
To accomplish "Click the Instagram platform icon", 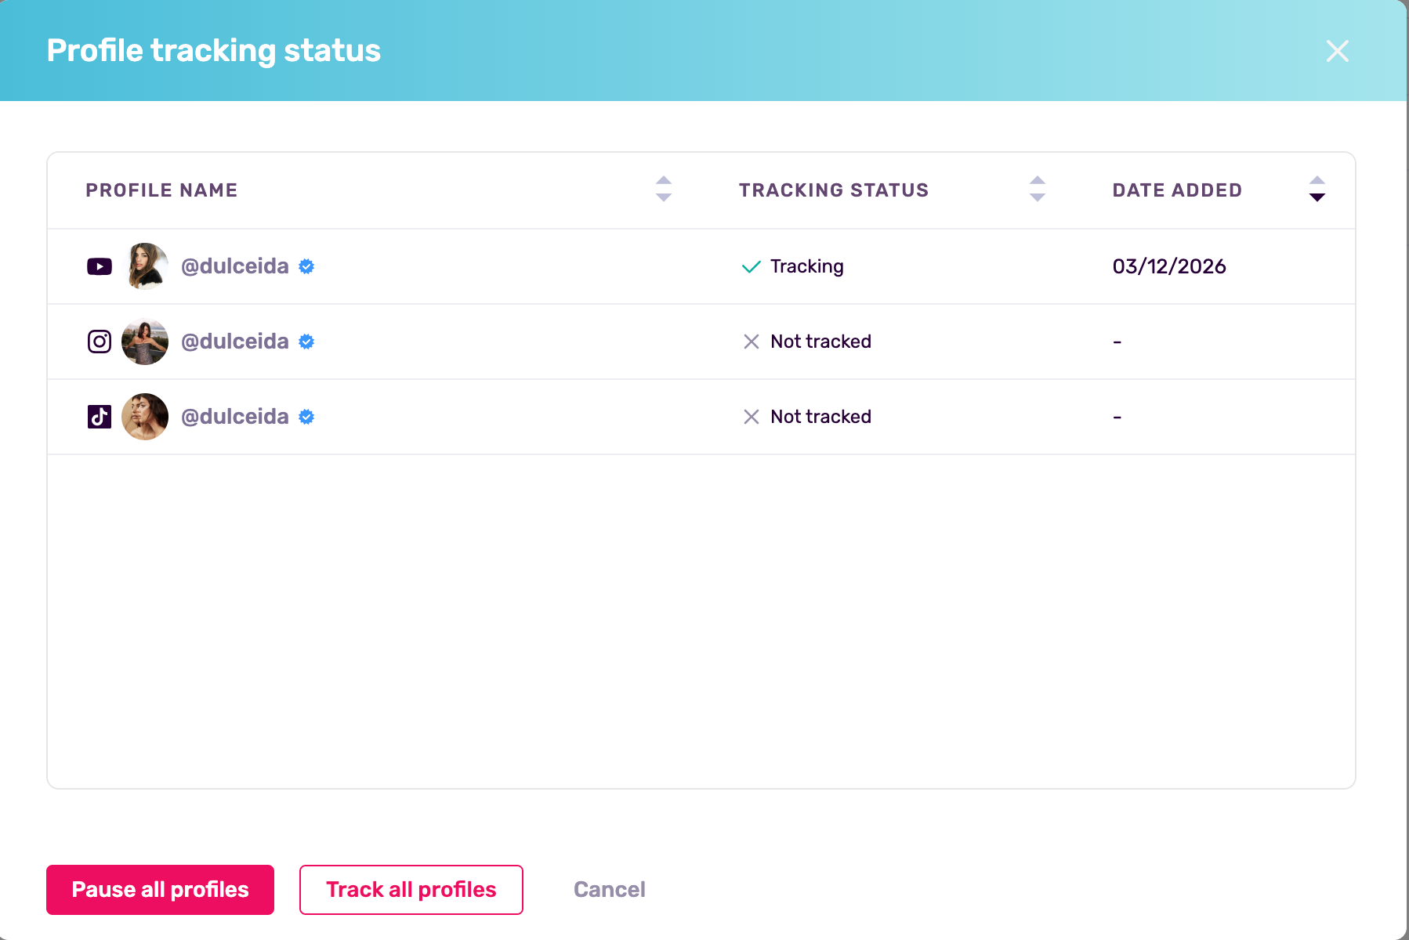I will tap(100, 342).
